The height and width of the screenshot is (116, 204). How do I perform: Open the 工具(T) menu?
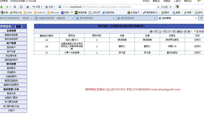(x=177, y=1)
